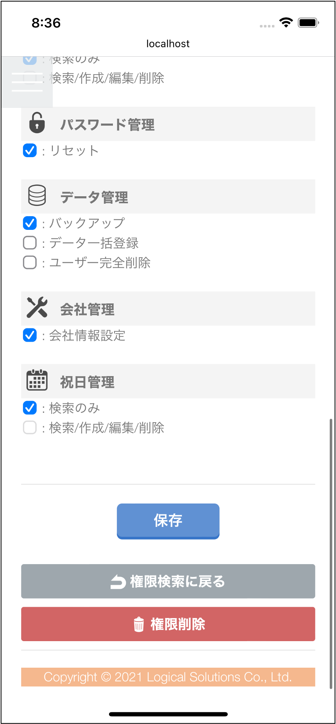
Task: Go back via 権限検索に戻る button
Action: tap(168, 581)
